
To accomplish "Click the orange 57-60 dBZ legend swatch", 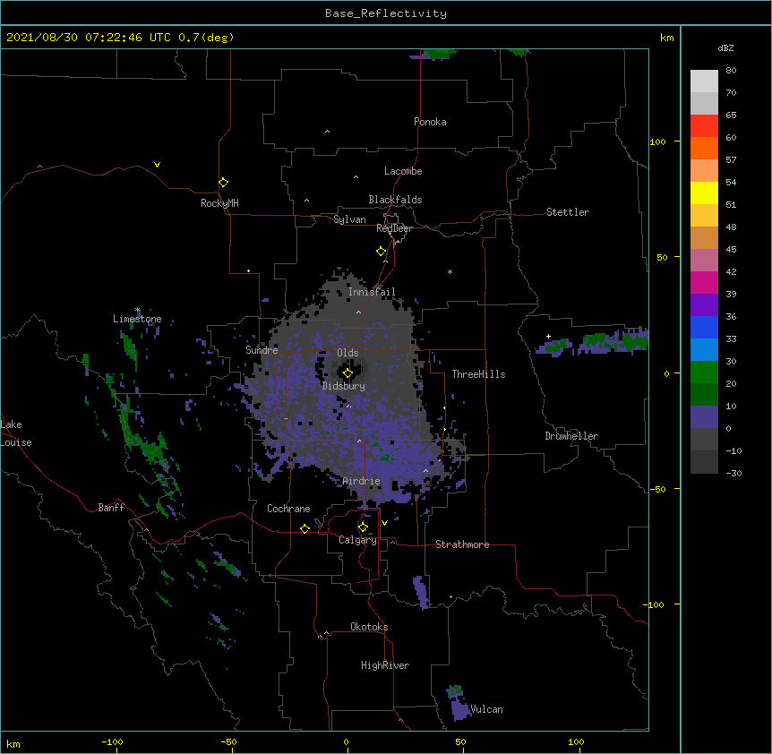I will [704, 148].
